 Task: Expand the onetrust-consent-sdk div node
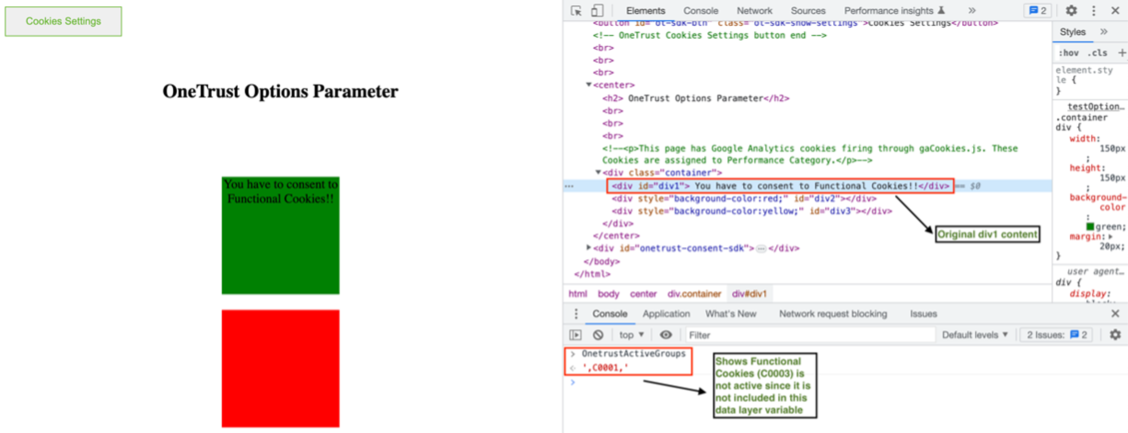pyautogui.click(x=589, y=248)
